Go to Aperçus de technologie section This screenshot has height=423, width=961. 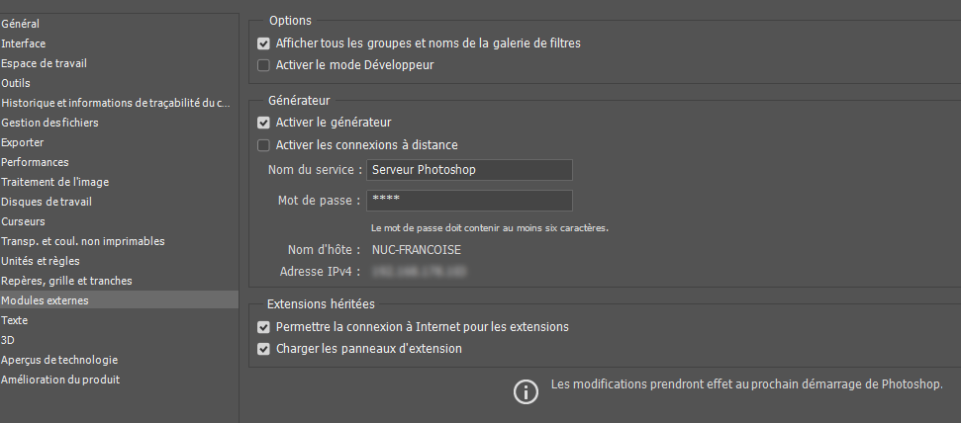click(x=59, y=360)
